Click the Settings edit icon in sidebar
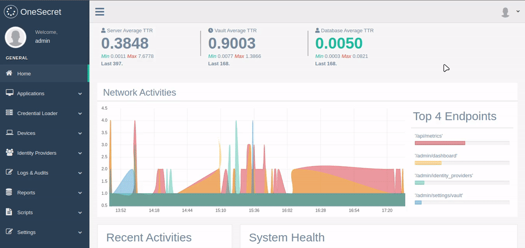Viewport: 525px width, 248px height. coord(9,232)
